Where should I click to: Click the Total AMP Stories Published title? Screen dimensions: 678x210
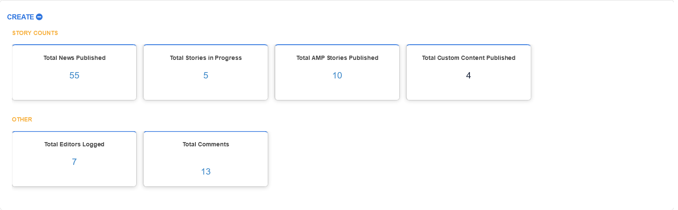337,58
